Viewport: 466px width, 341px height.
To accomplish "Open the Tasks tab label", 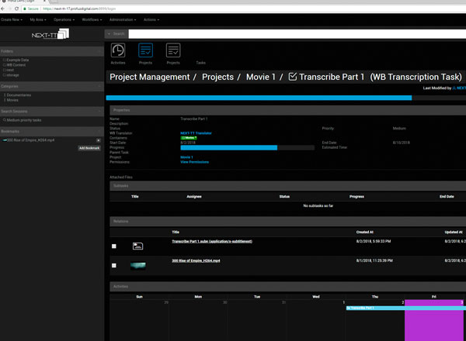I will coord(200,63).
